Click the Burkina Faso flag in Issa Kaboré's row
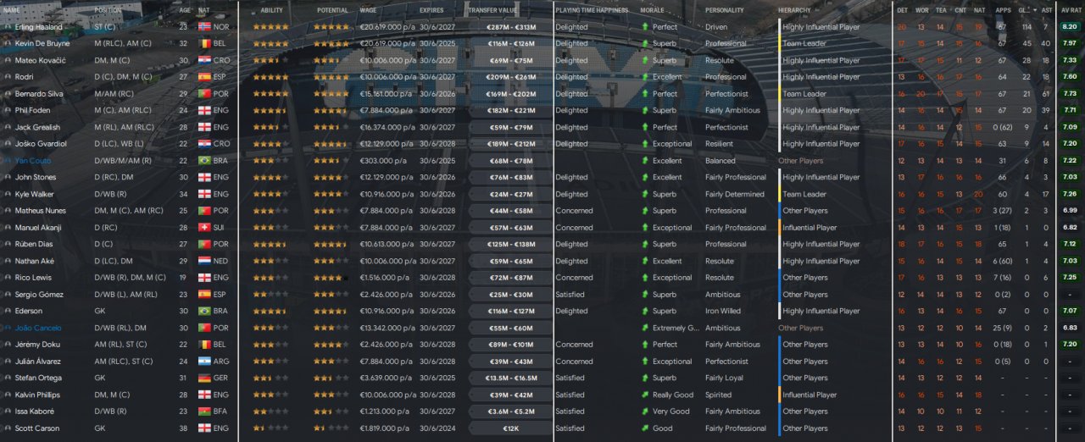This screenshot has width=1085, height=442. tap(203, 412)
